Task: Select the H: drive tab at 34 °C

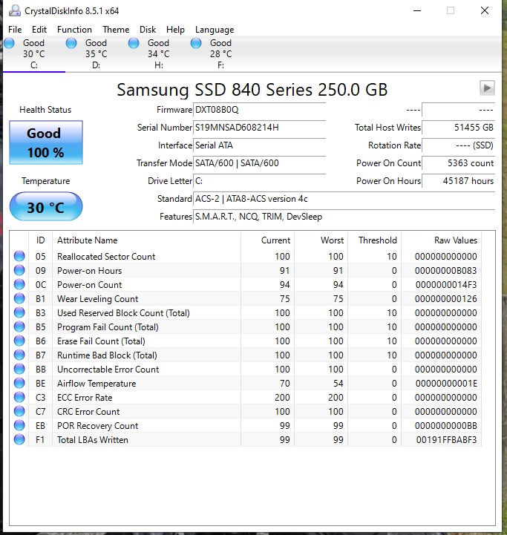Action: [158, 54]
